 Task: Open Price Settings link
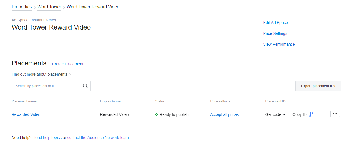275,33
